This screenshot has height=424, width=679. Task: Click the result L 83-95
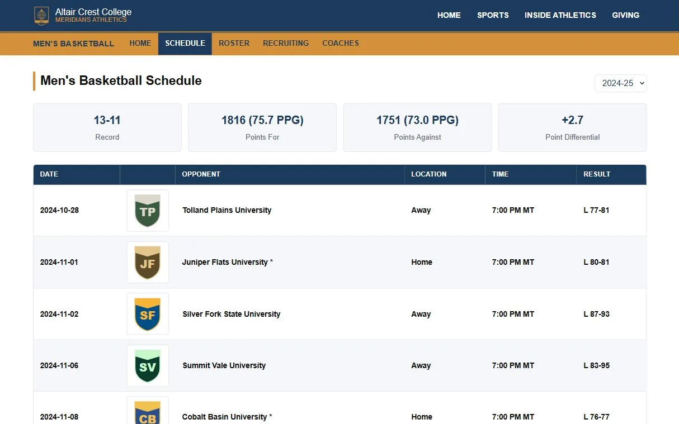596,366
